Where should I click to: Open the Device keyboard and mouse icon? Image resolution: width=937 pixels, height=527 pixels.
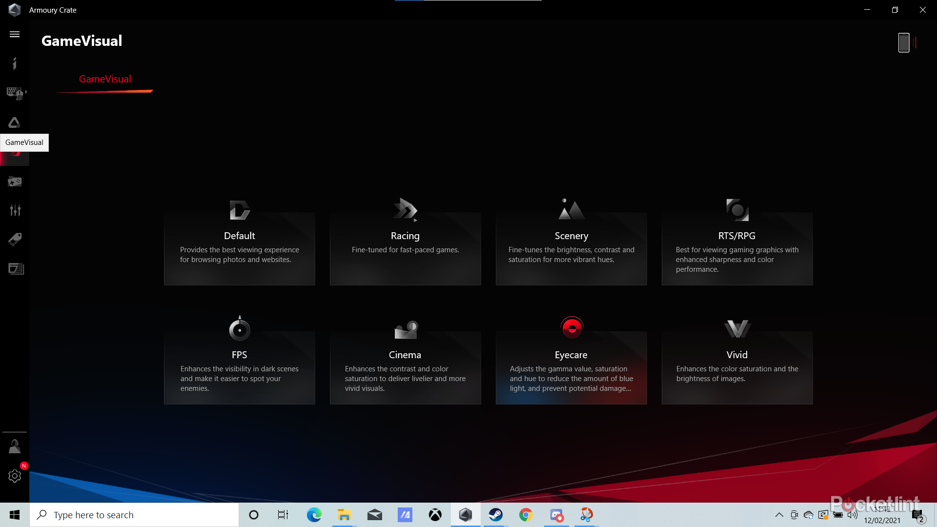[15, 93]
